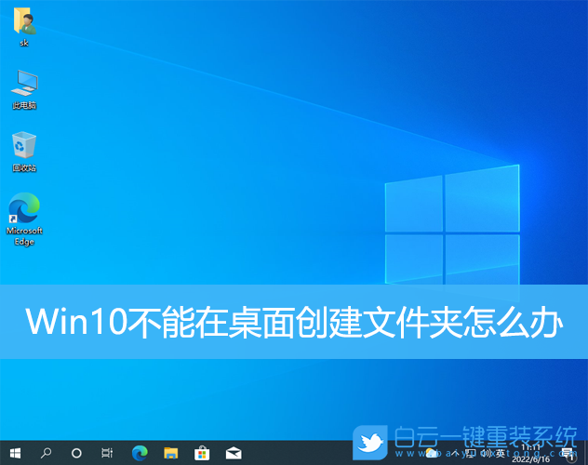
Task: Open the 回收站 Recycle Bin icon
Action: click(24, 147)
